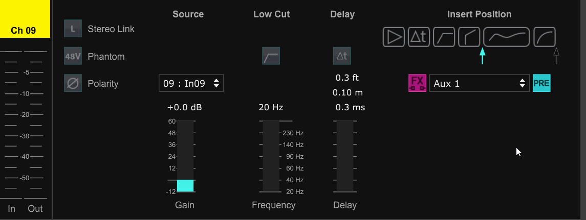Click the Insert Position heading

480,14
